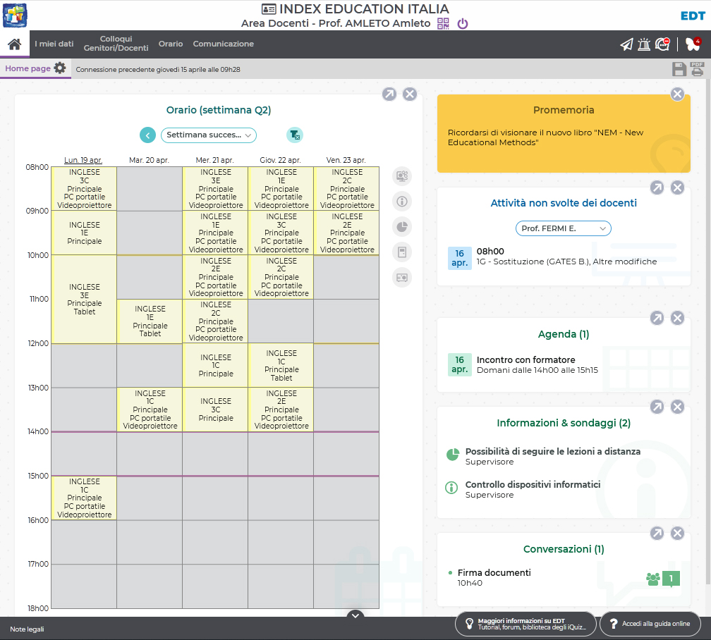
Task: Open the Orario menu
Action: [170, 44]
